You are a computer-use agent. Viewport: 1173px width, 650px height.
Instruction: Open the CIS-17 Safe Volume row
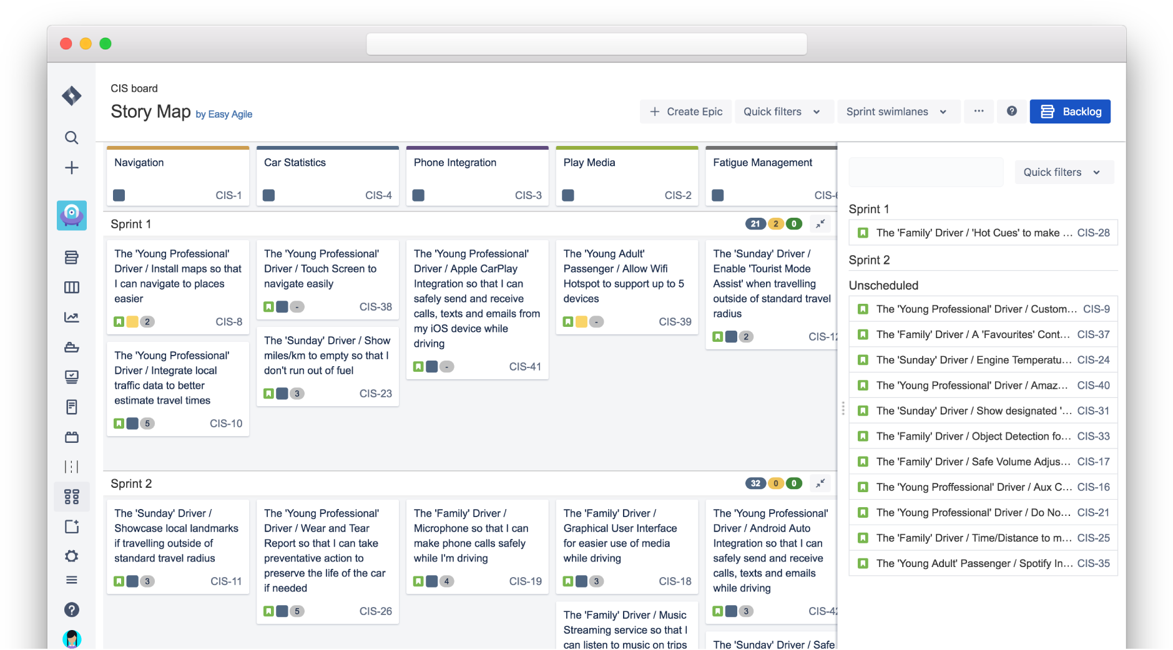(x=983, y=462)
